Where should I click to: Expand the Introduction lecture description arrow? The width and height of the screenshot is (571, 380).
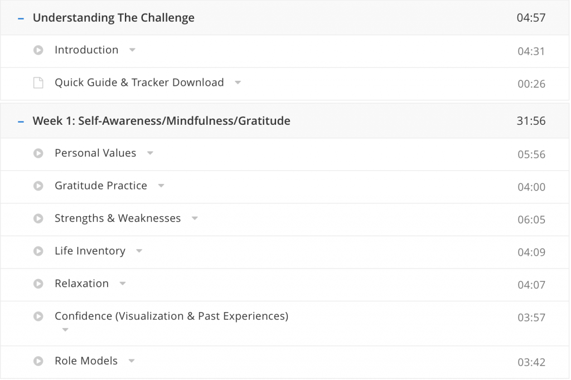[132, 50]
